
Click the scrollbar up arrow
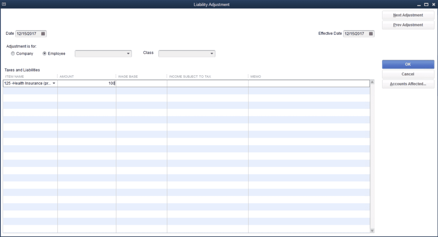372,82
